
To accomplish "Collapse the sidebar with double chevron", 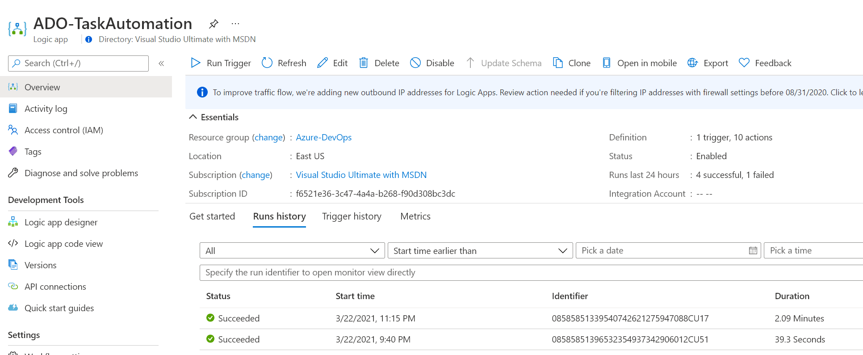I will pyautogui.click(x=161, y=63).
